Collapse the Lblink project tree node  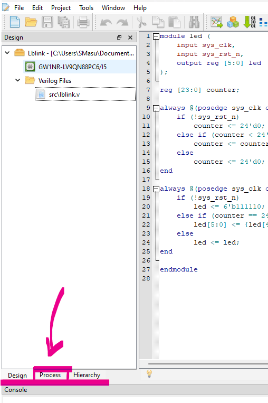[x=7, y=53]
